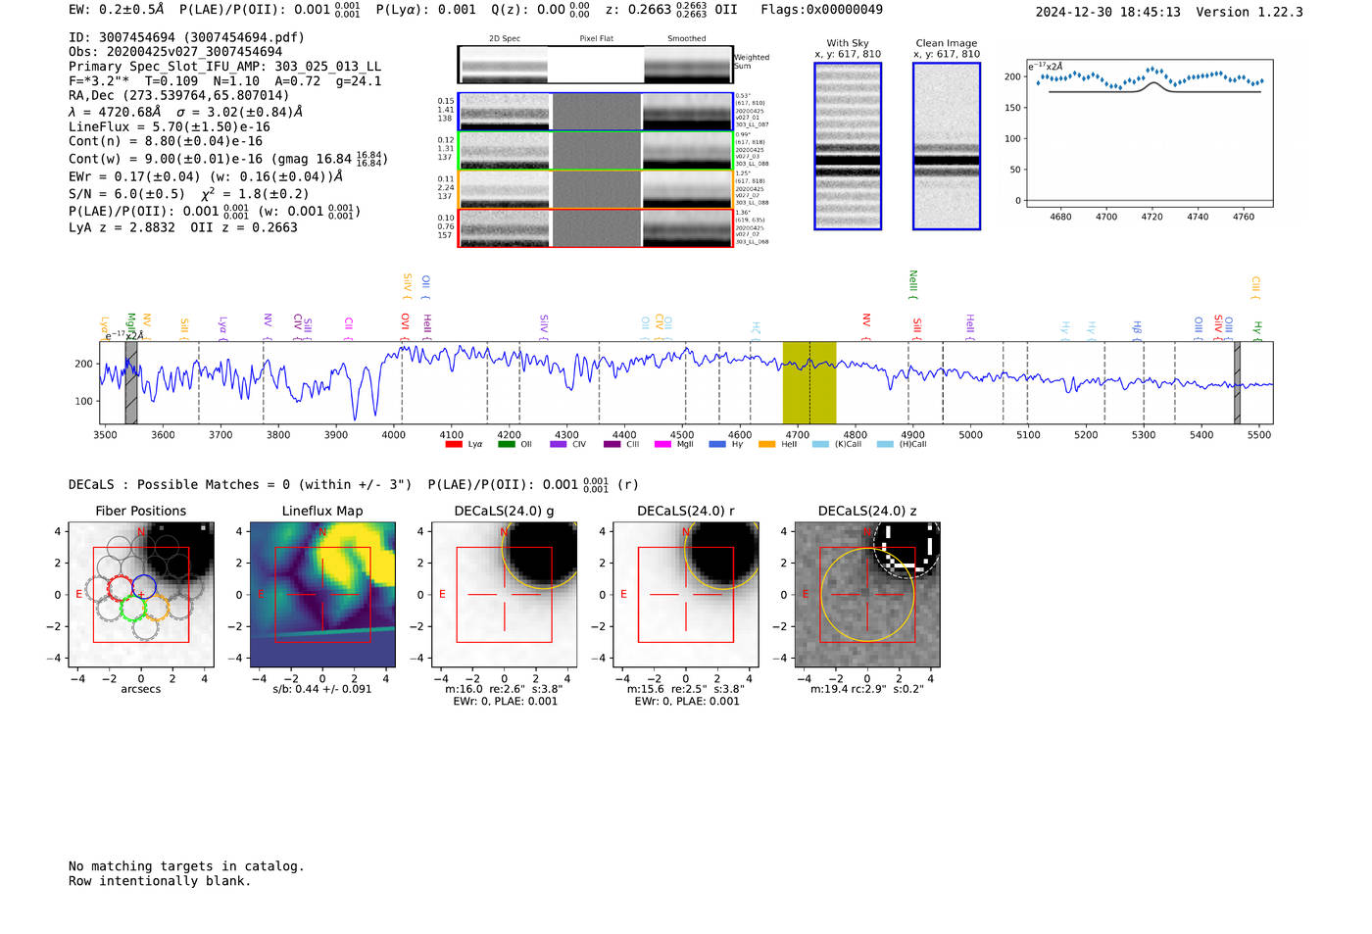Click the green fiber circle in Fiber Positions
Image resolution: width=1372 pixels, height=934 pixels.
(131, 610)
